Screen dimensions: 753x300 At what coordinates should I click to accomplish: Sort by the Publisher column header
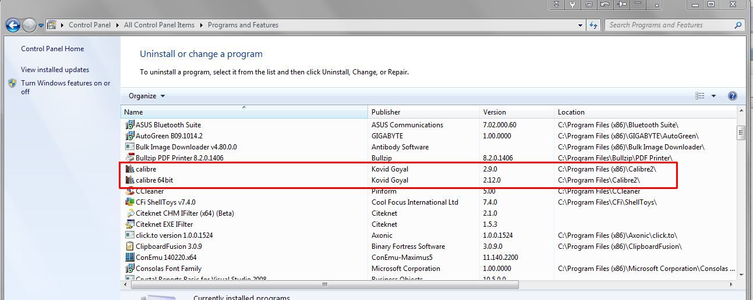tap(424, 112)
